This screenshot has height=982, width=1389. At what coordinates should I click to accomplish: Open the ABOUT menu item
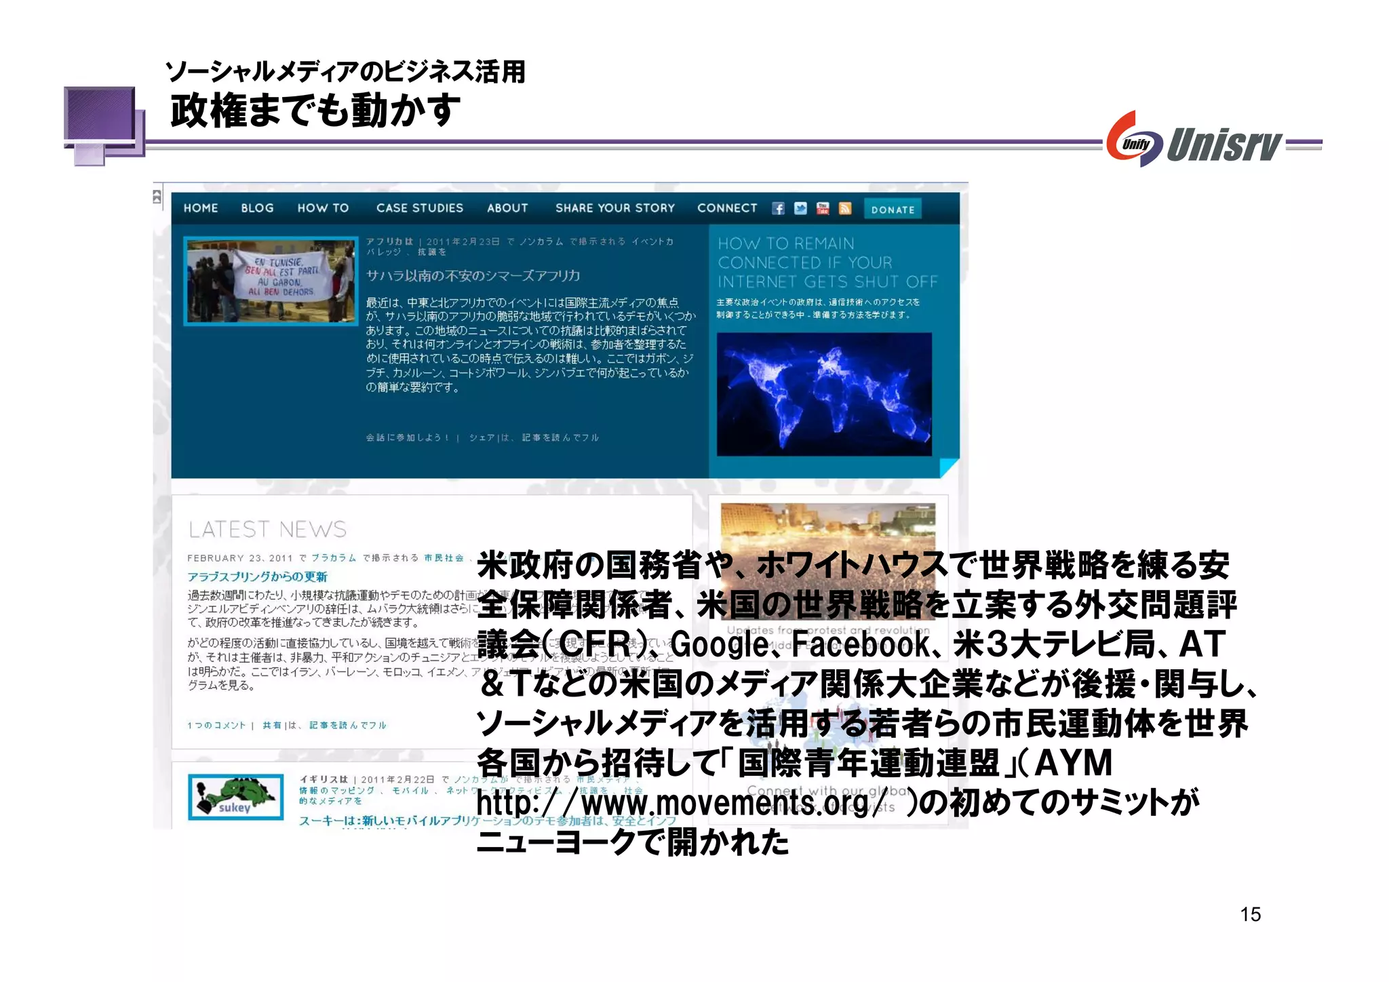(x=507, y=208)
